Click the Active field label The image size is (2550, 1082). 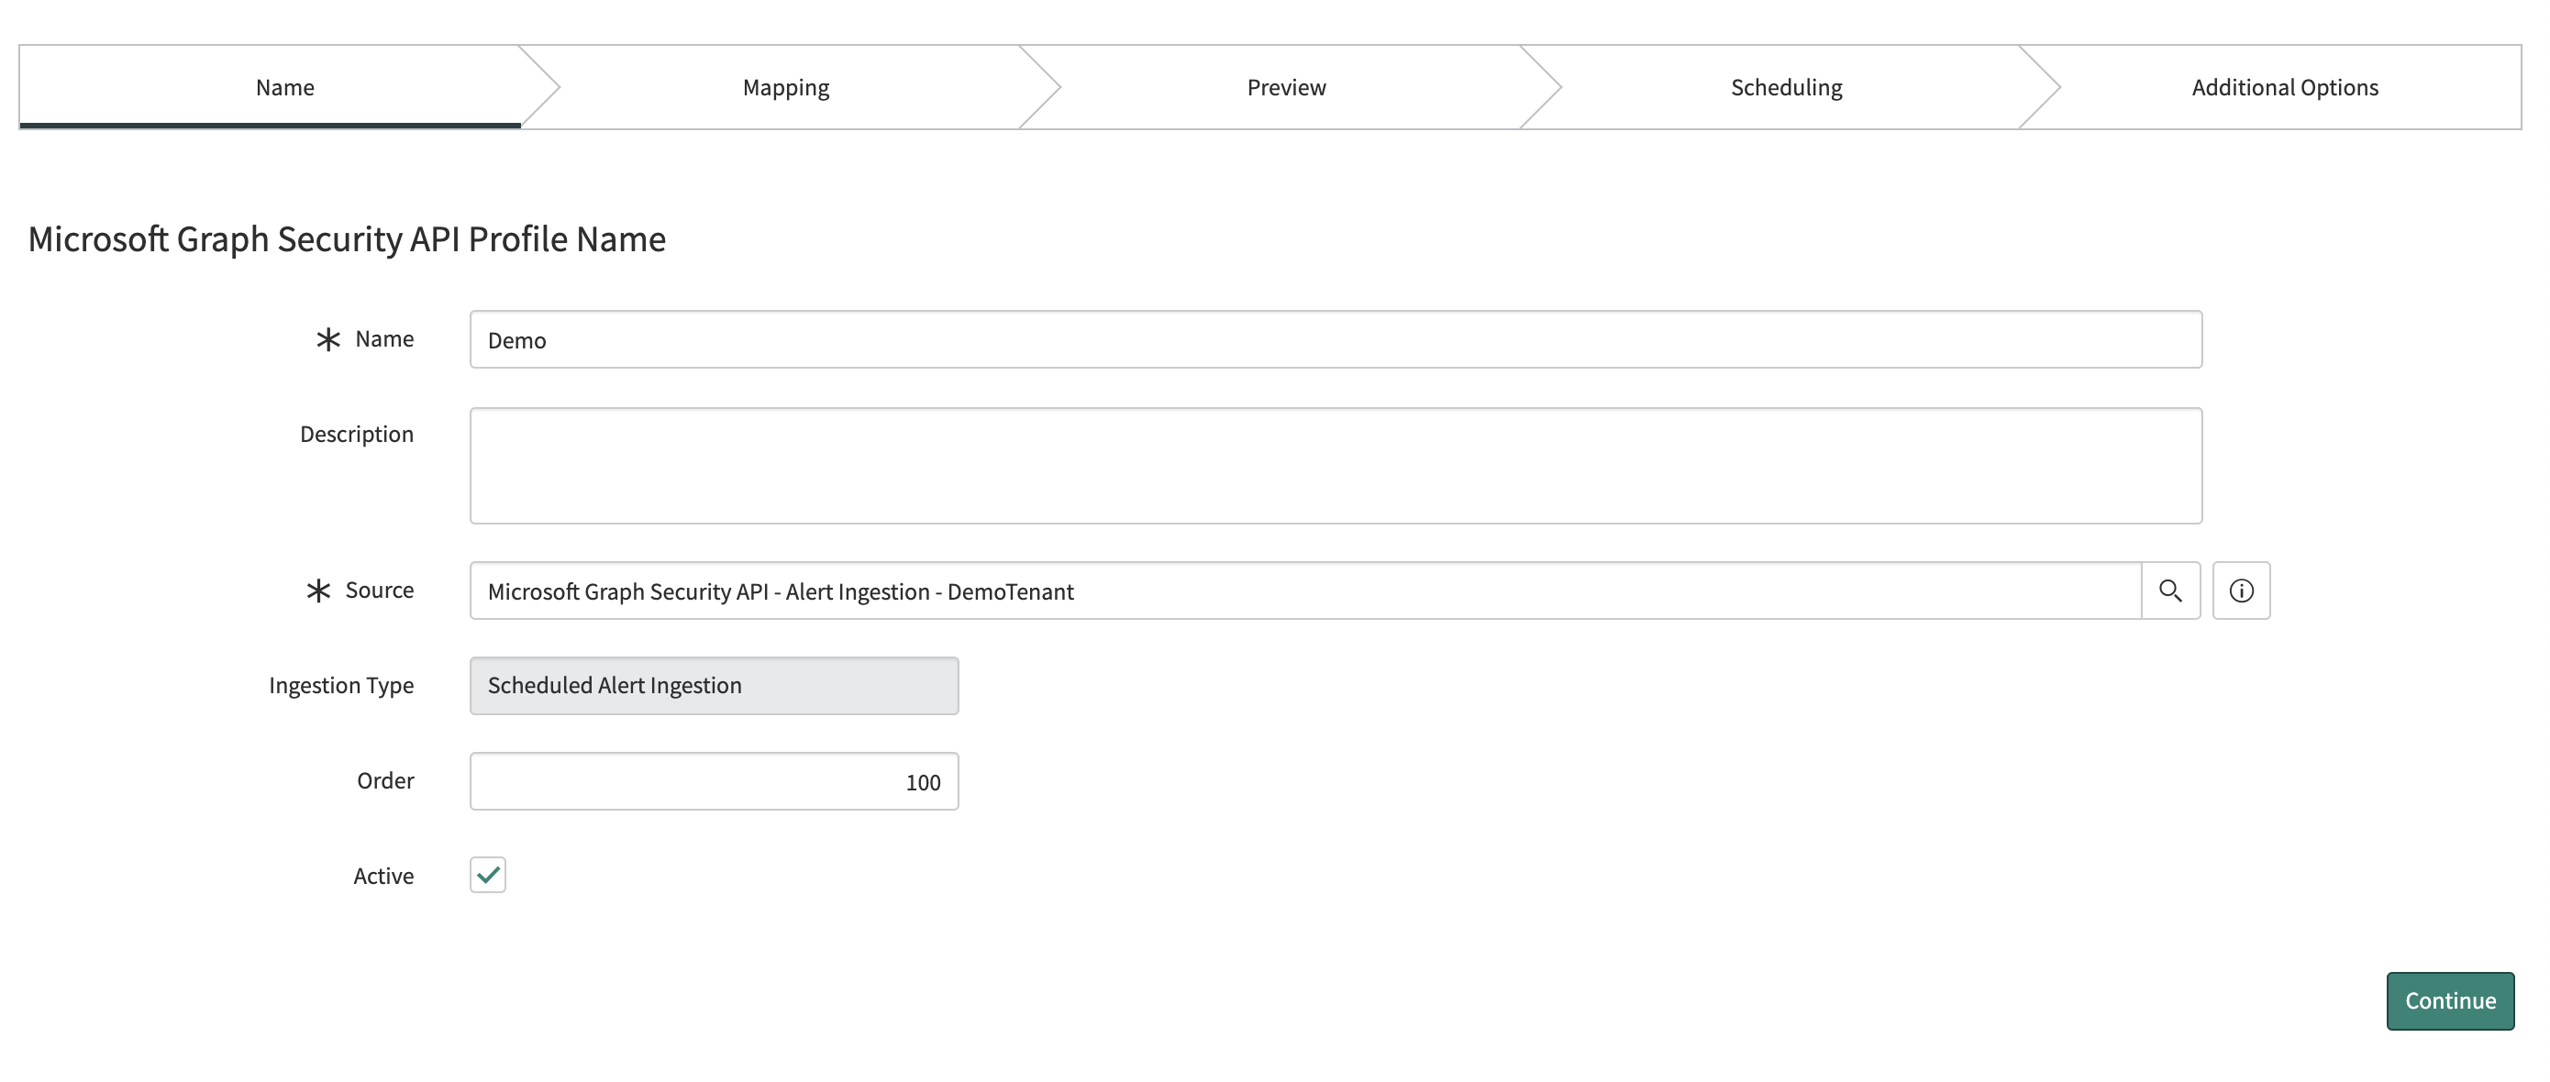[383, 876]
